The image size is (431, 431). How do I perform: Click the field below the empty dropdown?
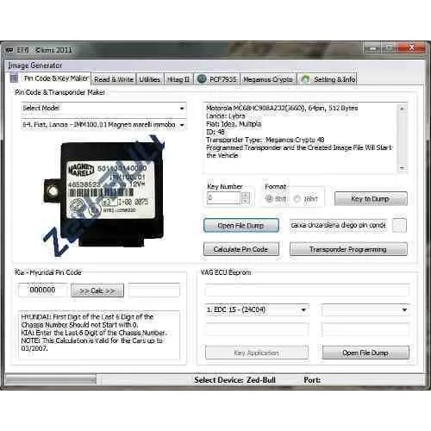click(365, 329)
